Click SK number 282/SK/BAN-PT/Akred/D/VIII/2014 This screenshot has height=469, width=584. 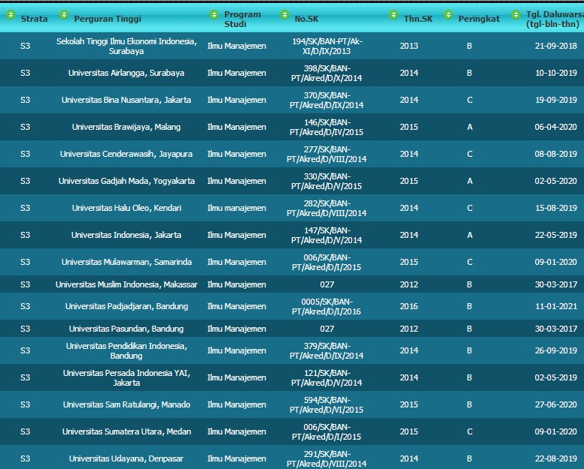point(327,208)
